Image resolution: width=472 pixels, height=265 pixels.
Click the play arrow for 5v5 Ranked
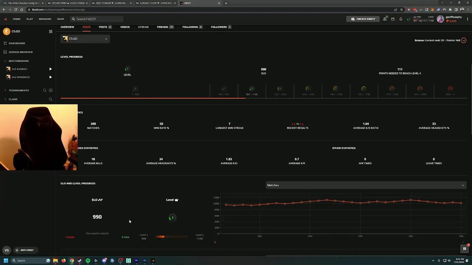[x=51, y=69]
